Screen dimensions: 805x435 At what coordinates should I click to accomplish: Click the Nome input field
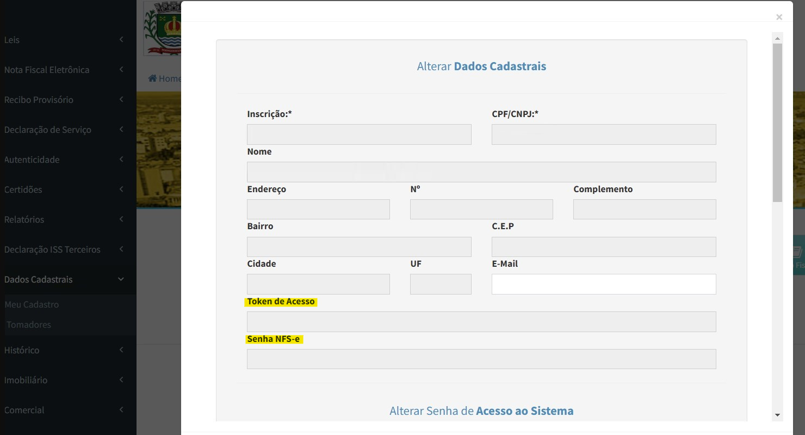[481, 172]
